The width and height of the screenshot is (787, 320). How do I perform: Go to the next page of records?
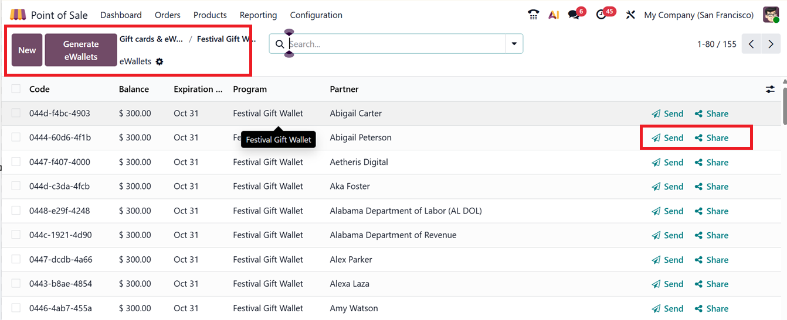(771, 44)
